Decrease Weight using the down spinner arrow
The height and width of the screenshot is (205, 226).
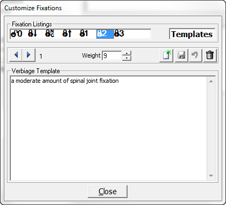point(126,58)
